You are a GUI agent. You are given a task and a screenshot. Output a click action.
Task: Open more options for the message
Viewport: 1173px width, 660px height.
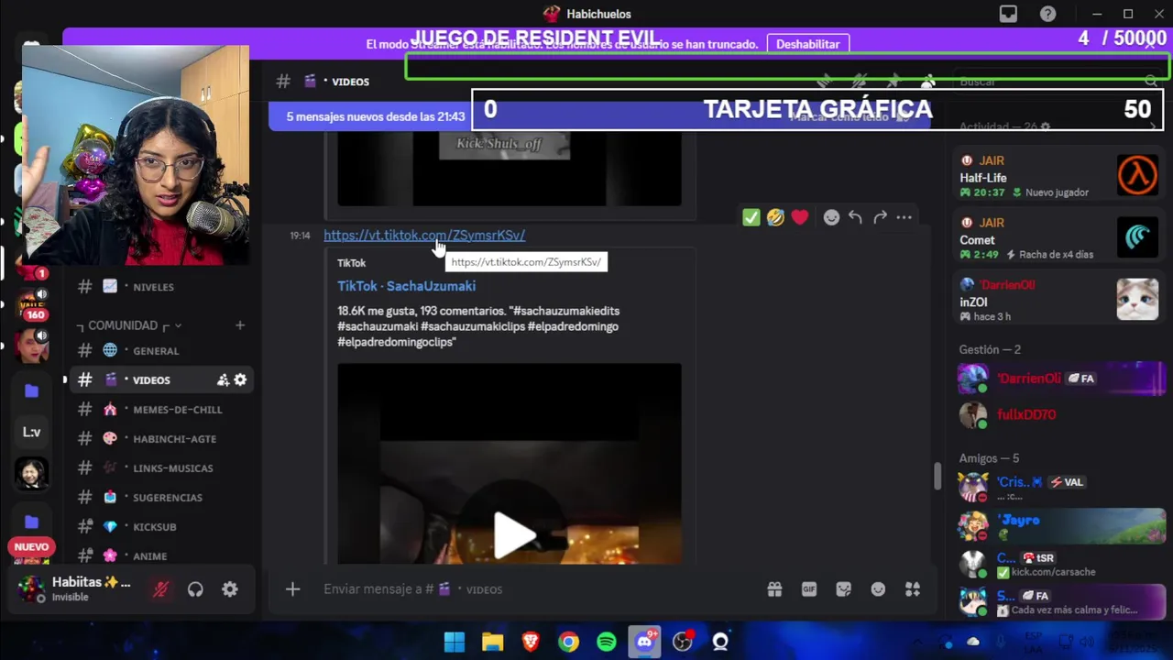(904, 217)
